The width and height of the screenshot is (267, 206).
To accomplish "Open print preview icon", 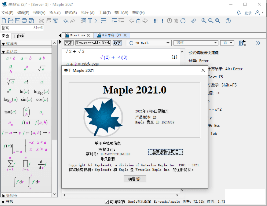I will (31, 21).
